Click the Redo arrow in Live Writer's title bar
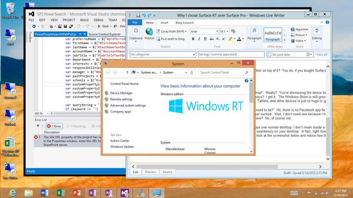This screenshot has width=353, height=198. point(150,15)
